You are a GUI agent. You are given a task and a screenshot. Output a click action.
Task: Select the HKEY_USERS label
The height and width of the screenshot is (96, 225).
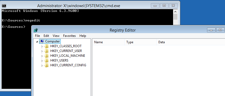[x=59, y=60]
